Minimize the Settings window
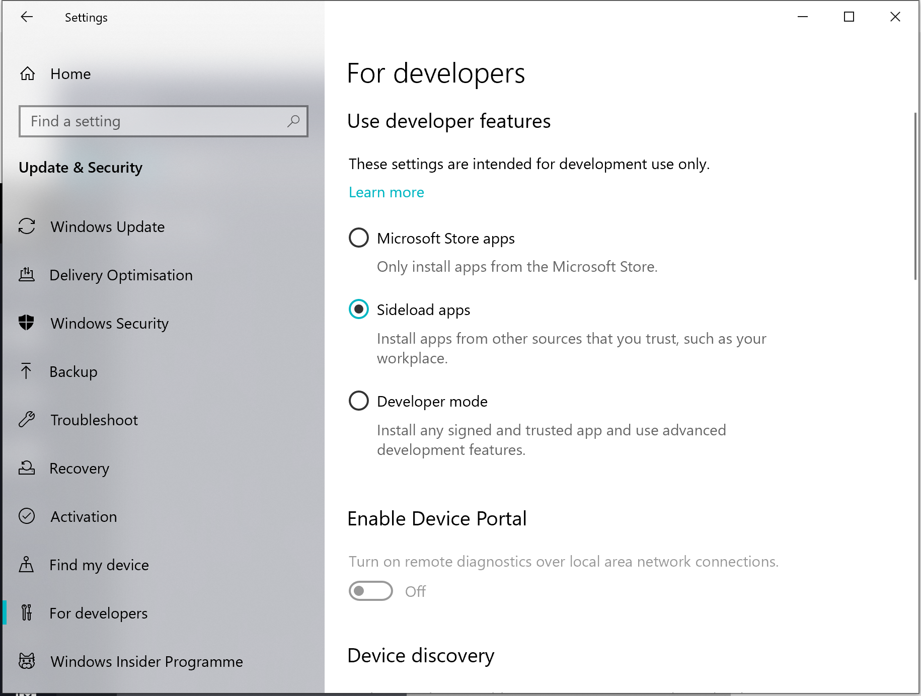The height and width of the screenshot is (696, 921). (x=803, y=17)
